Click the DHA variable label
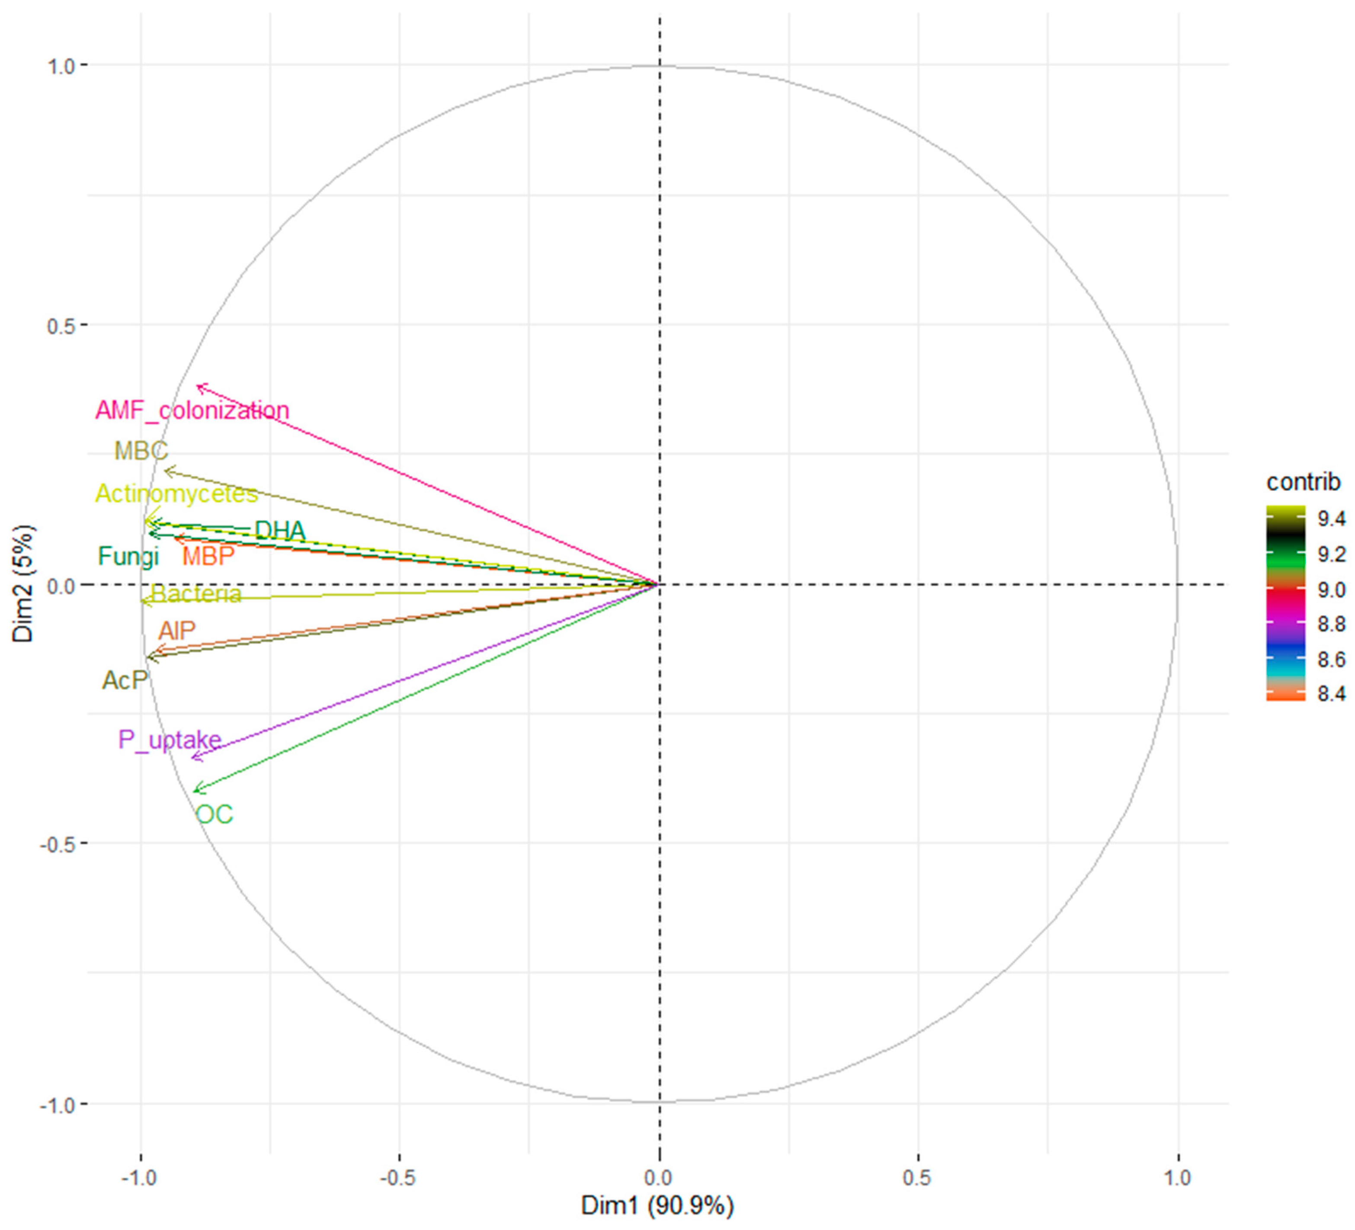Viewport: 1355px width, 1230px height. 279,530
